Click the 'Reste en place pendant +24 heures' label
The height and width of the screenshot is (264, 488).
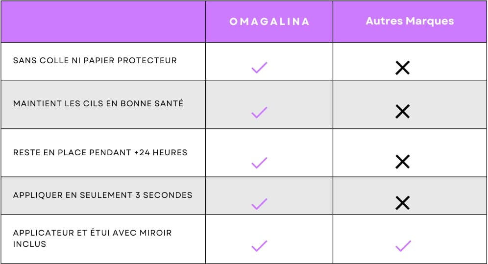(x=100, y=153)
